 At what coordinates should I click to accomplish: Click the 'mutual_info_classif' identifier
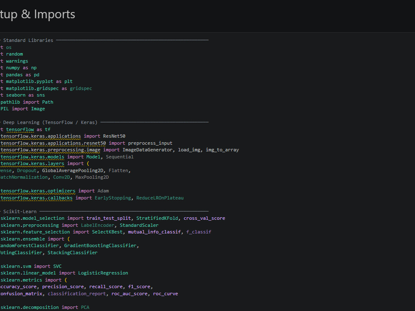click(154, 232)
